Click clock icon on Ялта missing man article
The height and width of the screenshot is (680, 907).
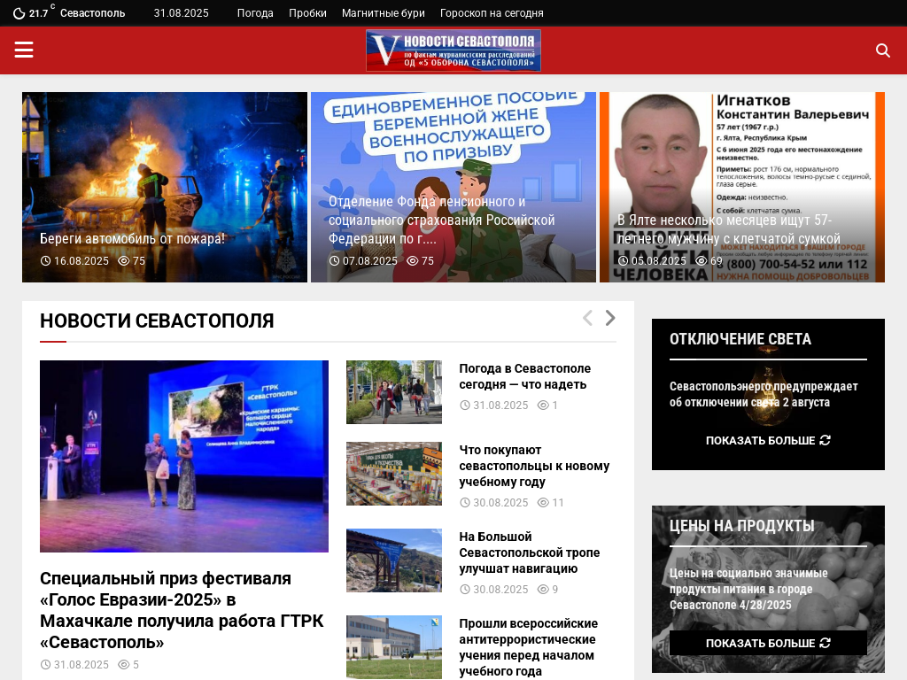click(x=623, y=261)
